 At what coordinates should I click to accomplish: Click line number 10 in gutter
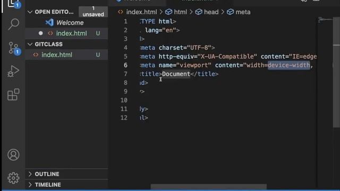(124, 100)
